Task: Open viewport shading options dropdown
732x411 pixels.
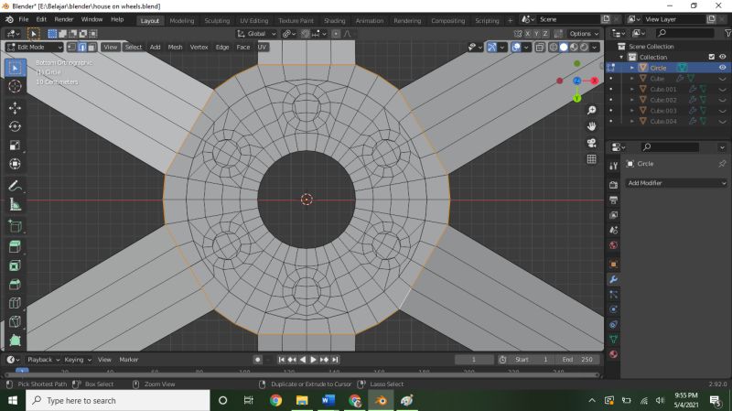Action: click(594, 48)
